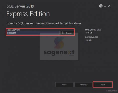This screenshot has height=93, width=118.
Task: Select the '266 MB' download size value
Action: pos(88,40)
